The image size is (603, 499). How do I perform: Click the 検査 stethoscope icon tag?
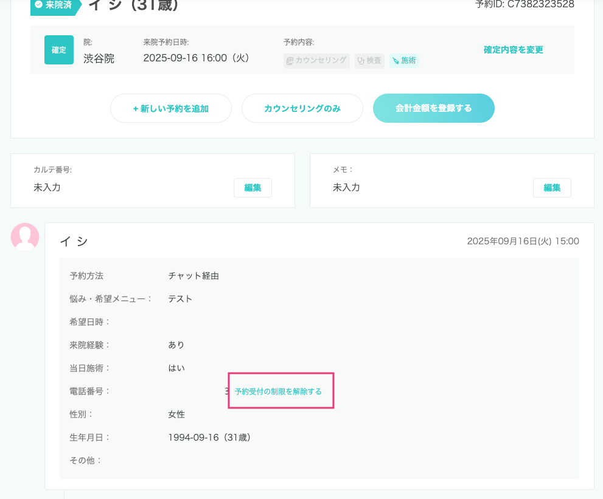tap(369, 61)
